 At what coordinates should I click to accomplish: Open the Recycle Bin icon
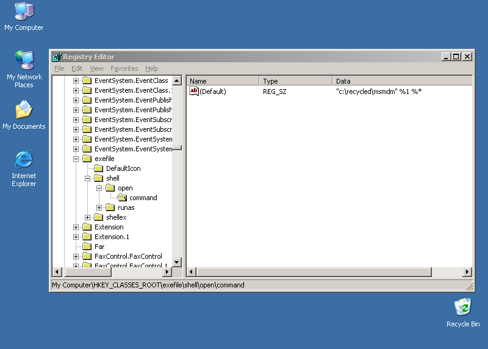[x=463, y=308]
